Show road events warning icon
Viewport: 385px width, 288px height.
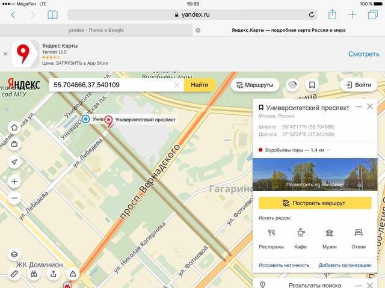coord(73,274)
